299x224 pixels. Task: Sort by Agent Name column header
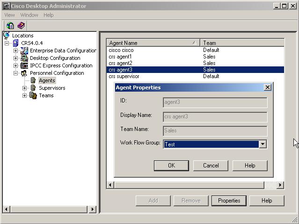(153, 43)
